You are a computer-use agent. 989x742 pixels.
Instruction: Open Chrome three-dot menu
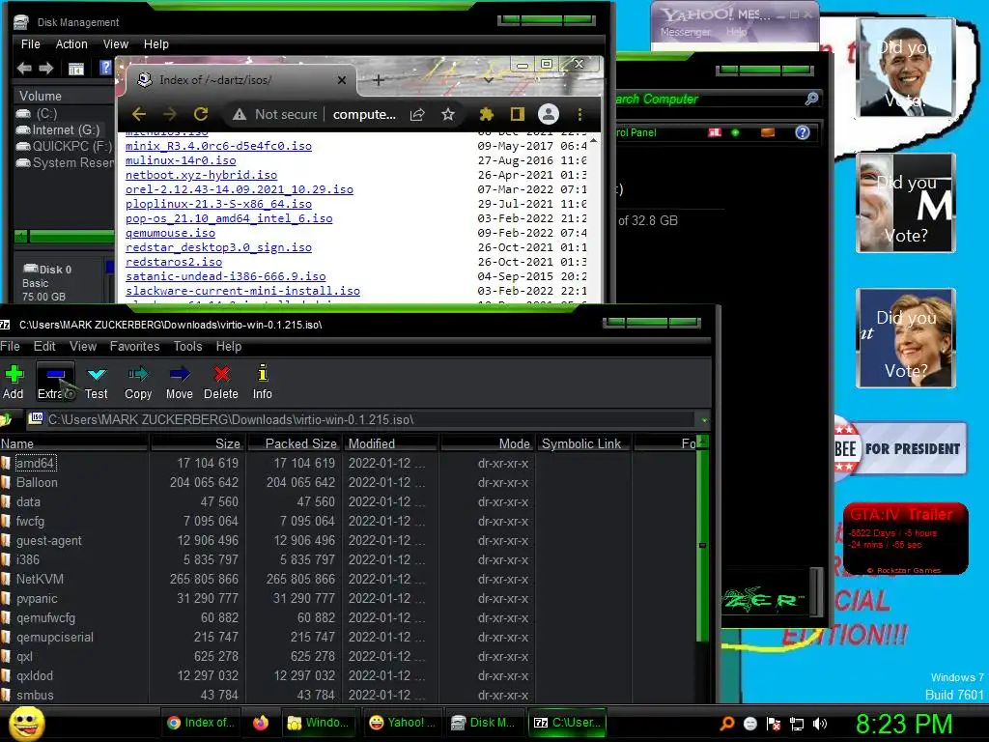tap(579, 114)
